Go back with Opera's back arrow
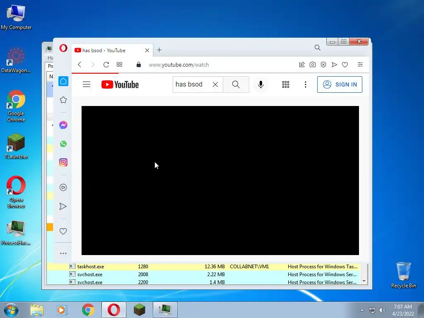424x318 pixels. (x=79, y=65)
